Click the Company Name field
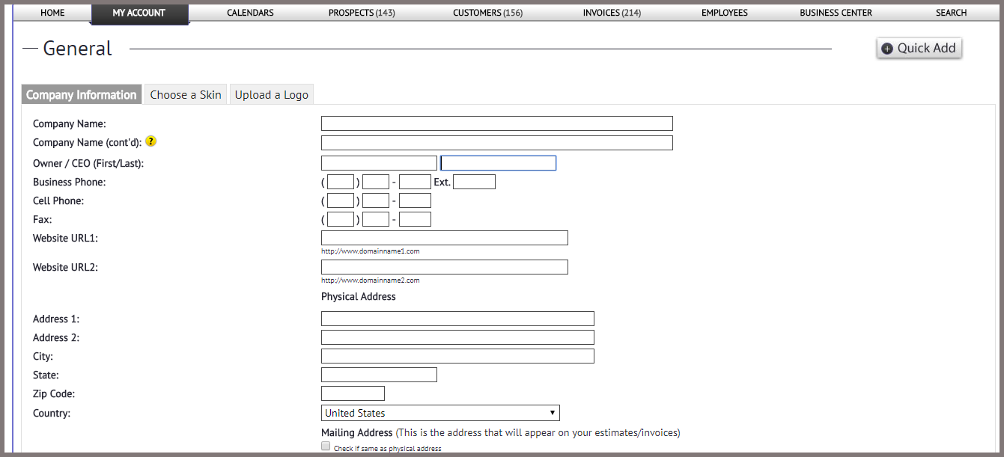1004x457 pixels. click(x=497, y=123)
